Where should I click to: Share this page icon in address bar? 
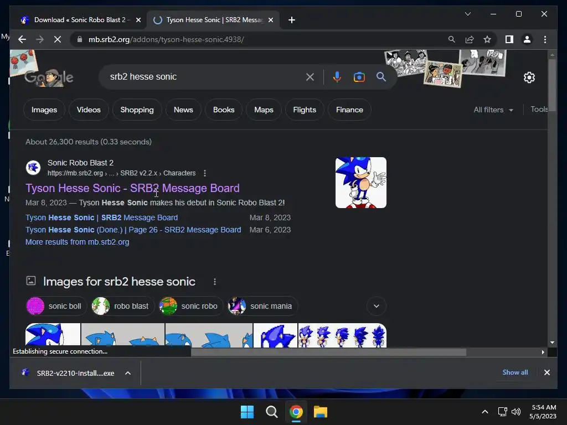pos(470,39)
